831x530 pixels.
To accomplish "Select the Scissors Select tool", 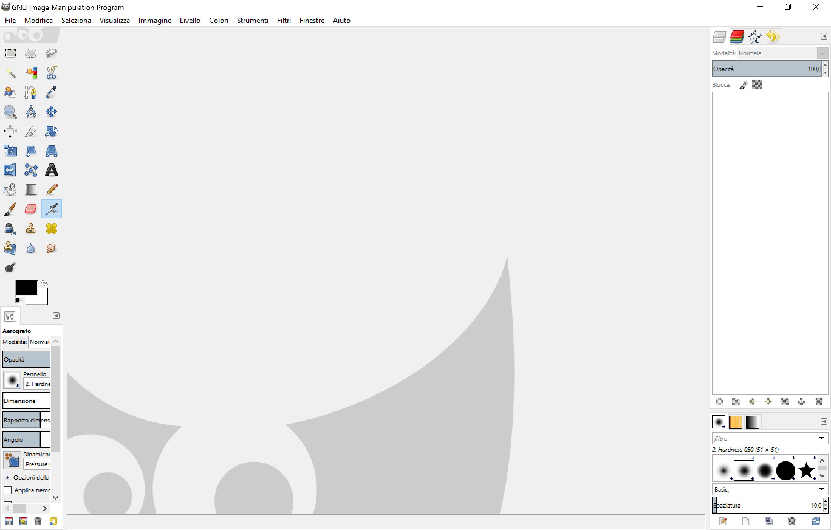I will point(51,73).
